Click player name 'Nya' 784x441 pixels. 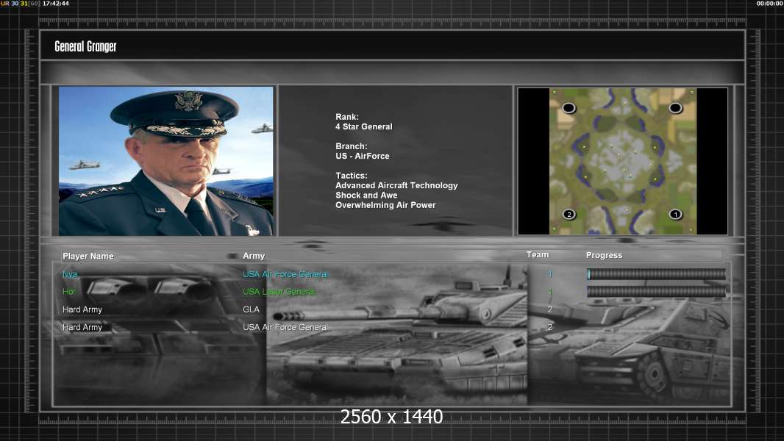click(69, 274)
